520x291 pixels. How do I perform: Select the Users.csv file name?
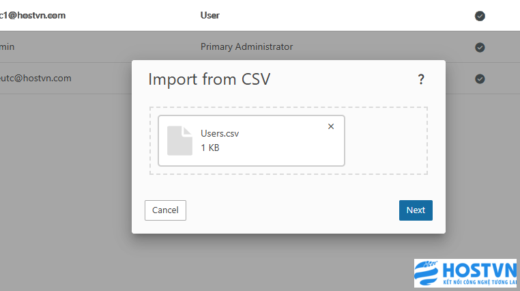(x=220, y=133)
